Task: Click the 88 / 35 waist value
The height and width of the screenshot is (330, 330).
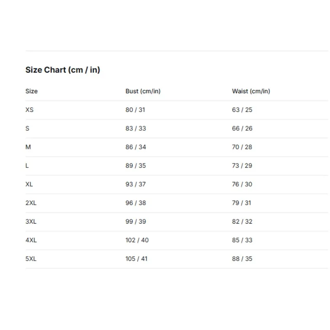Action: [242, 259]
